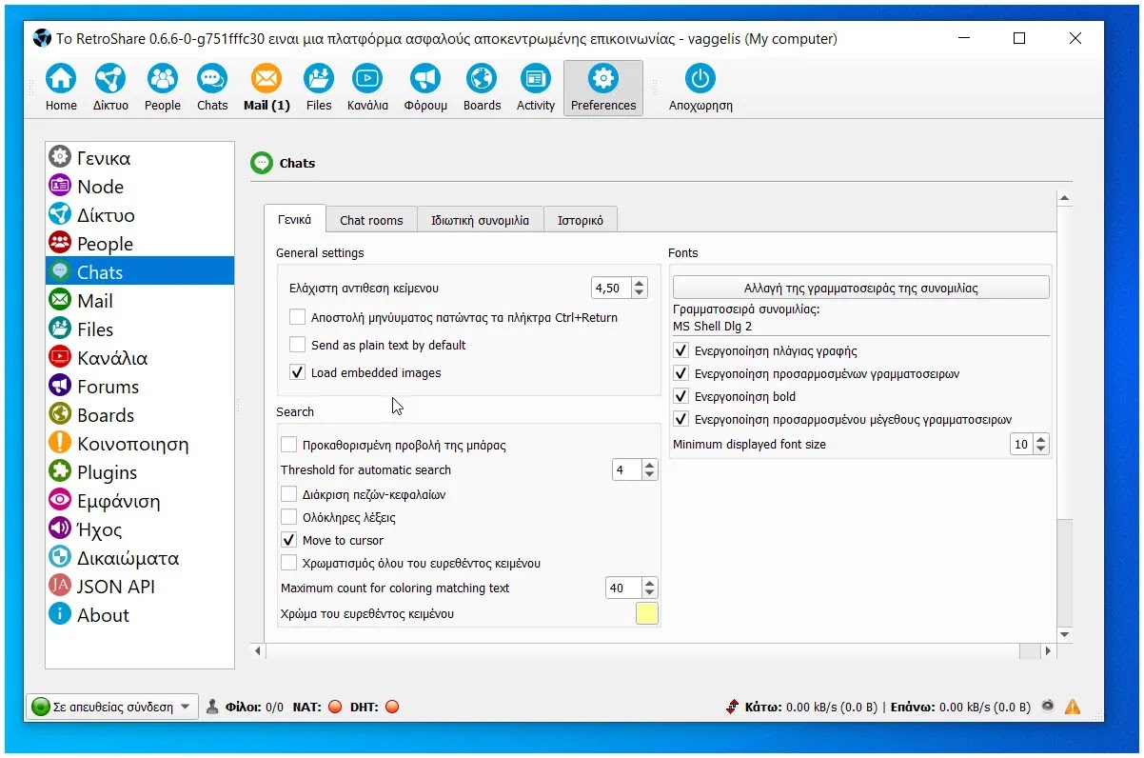Viewport: 1144px width, 758px height.
Task: Select Δίκτυο in the settings sidebar
Action: click(x=140, y=215)
